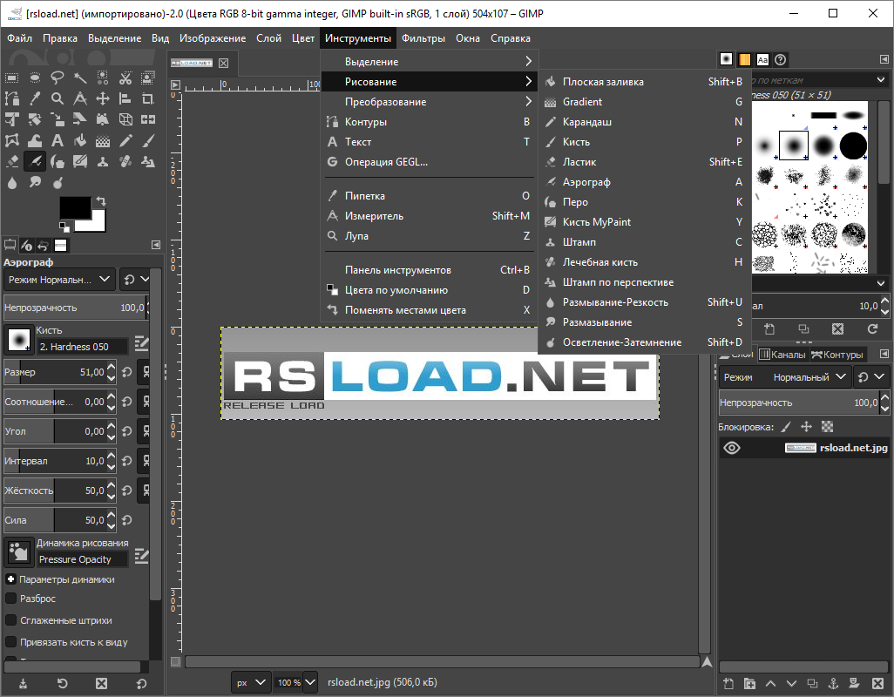This screenshot has height=697, width=894.
Task: Enable the Разброс checkbox
Action: point(10,599)
